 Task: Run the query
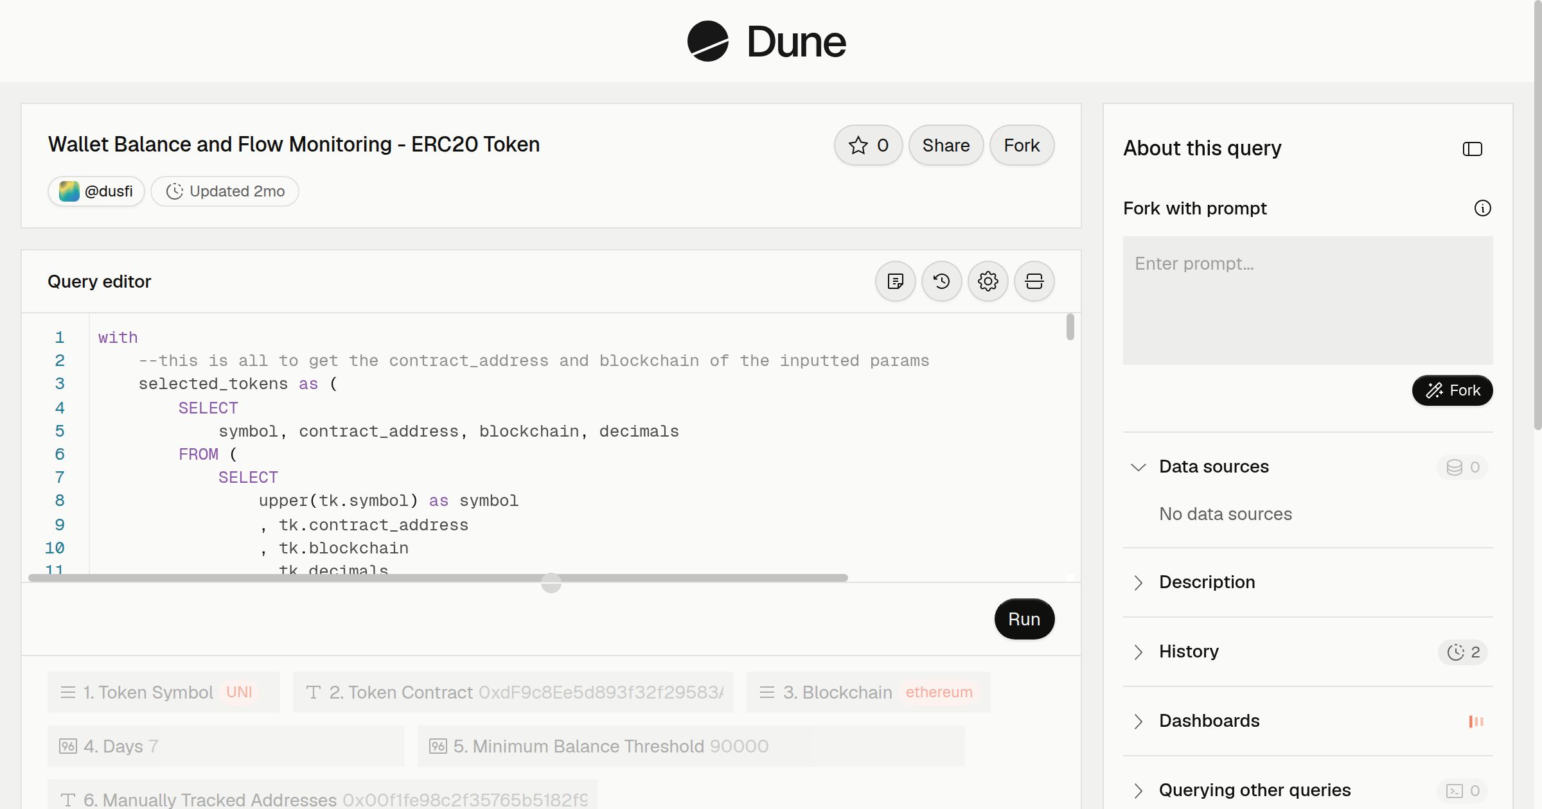(1024, 619)
